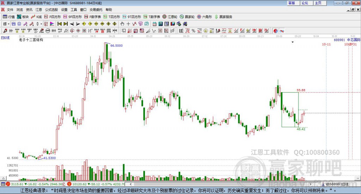Viewport: 361px width, 194px height.
Task: Open the 浏览 menu
Action: (x=20, y=10)
